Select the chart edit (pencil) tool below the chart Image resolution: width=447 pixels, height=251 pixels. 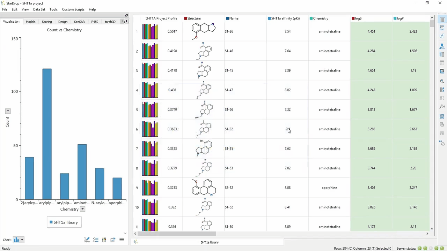(x=87, y=239)
